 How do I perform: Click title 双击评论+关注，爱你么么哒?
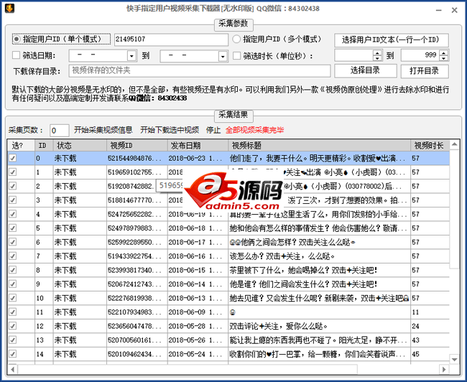(x=279, y=326)
